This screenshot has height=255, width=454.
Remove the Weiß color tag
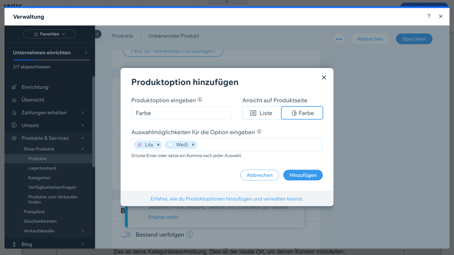coord(193,144)
